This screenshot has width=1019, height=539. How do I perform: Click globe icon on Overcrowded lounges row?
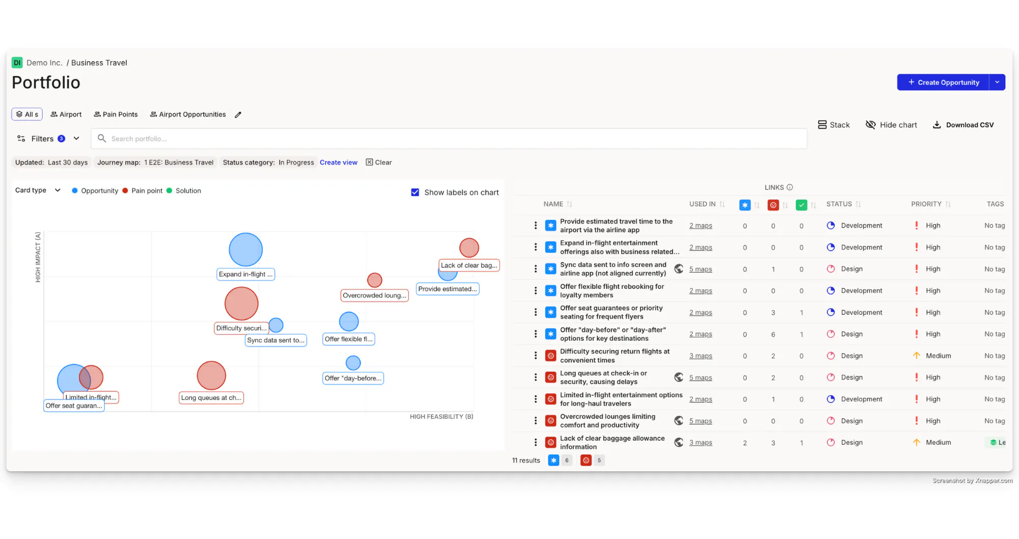pyautogui.click(x=679, y=420)
